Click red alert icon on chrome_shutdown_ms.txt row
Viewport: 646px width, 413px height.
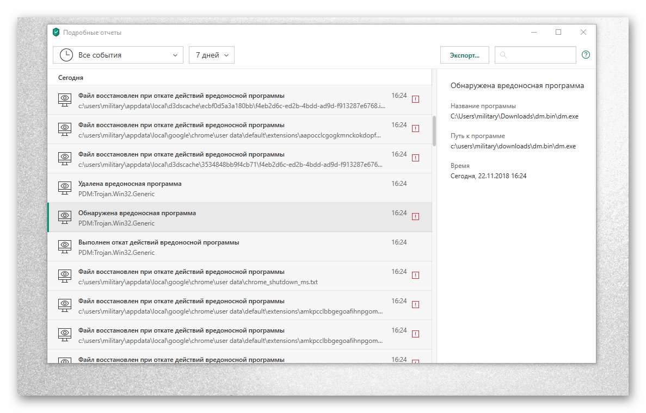[415, 276]
